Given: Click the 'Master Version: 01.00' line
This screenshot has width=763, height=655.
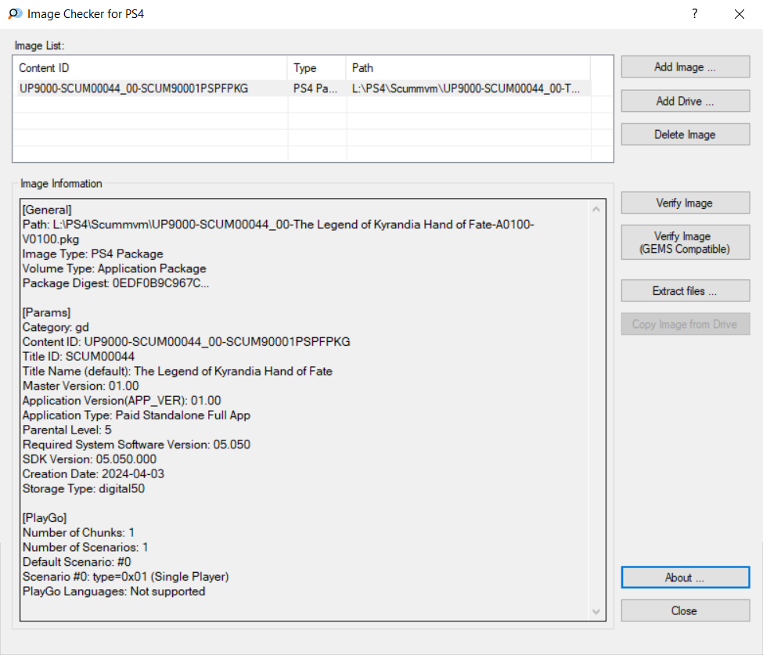Looking at the screenshot, I should click(81, 386).
